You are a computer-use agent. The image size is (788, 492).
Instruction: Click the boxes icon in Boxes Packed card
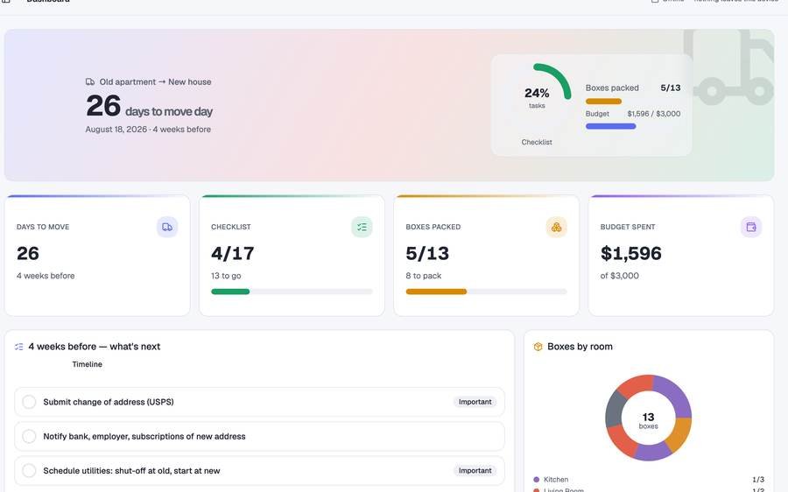tap(556, 227)
